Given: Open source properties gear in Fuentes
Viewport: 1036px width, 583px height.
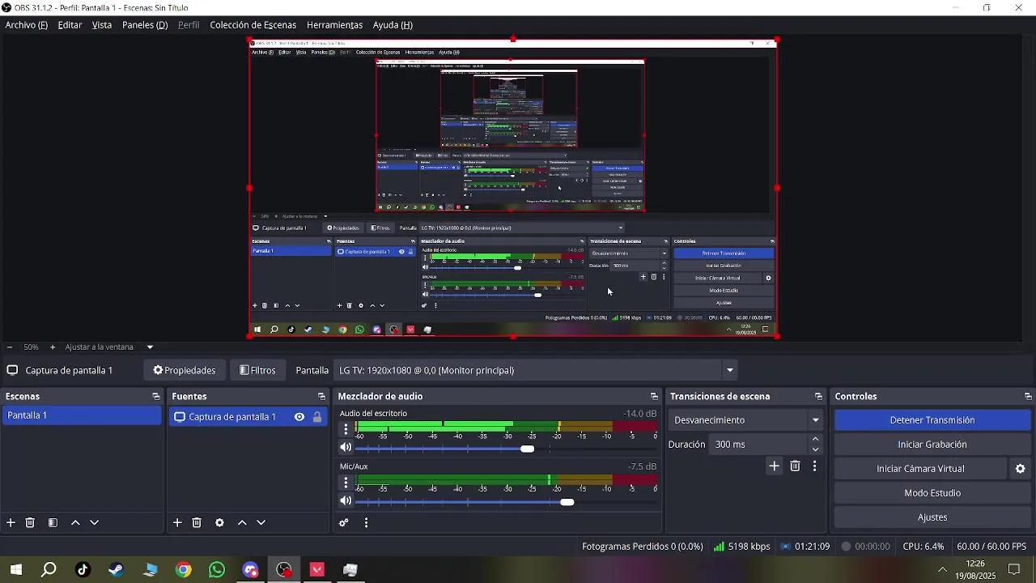Looking at the screenshot, I should pos(219,523).
